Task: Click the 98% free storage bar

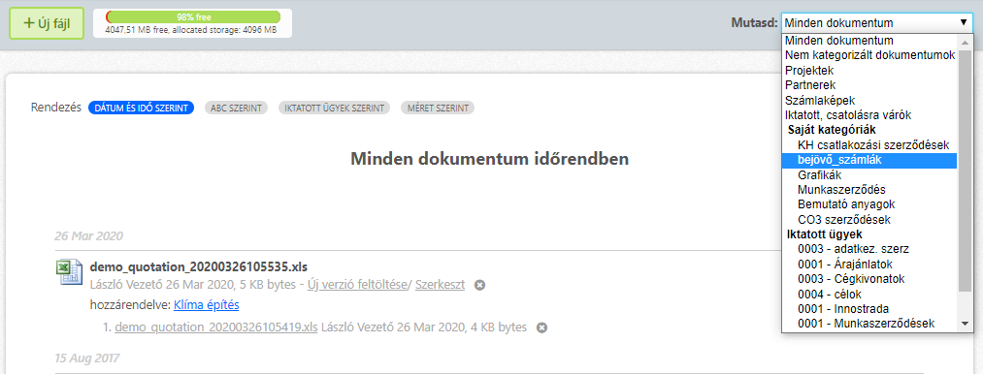Action: point(192,16)
